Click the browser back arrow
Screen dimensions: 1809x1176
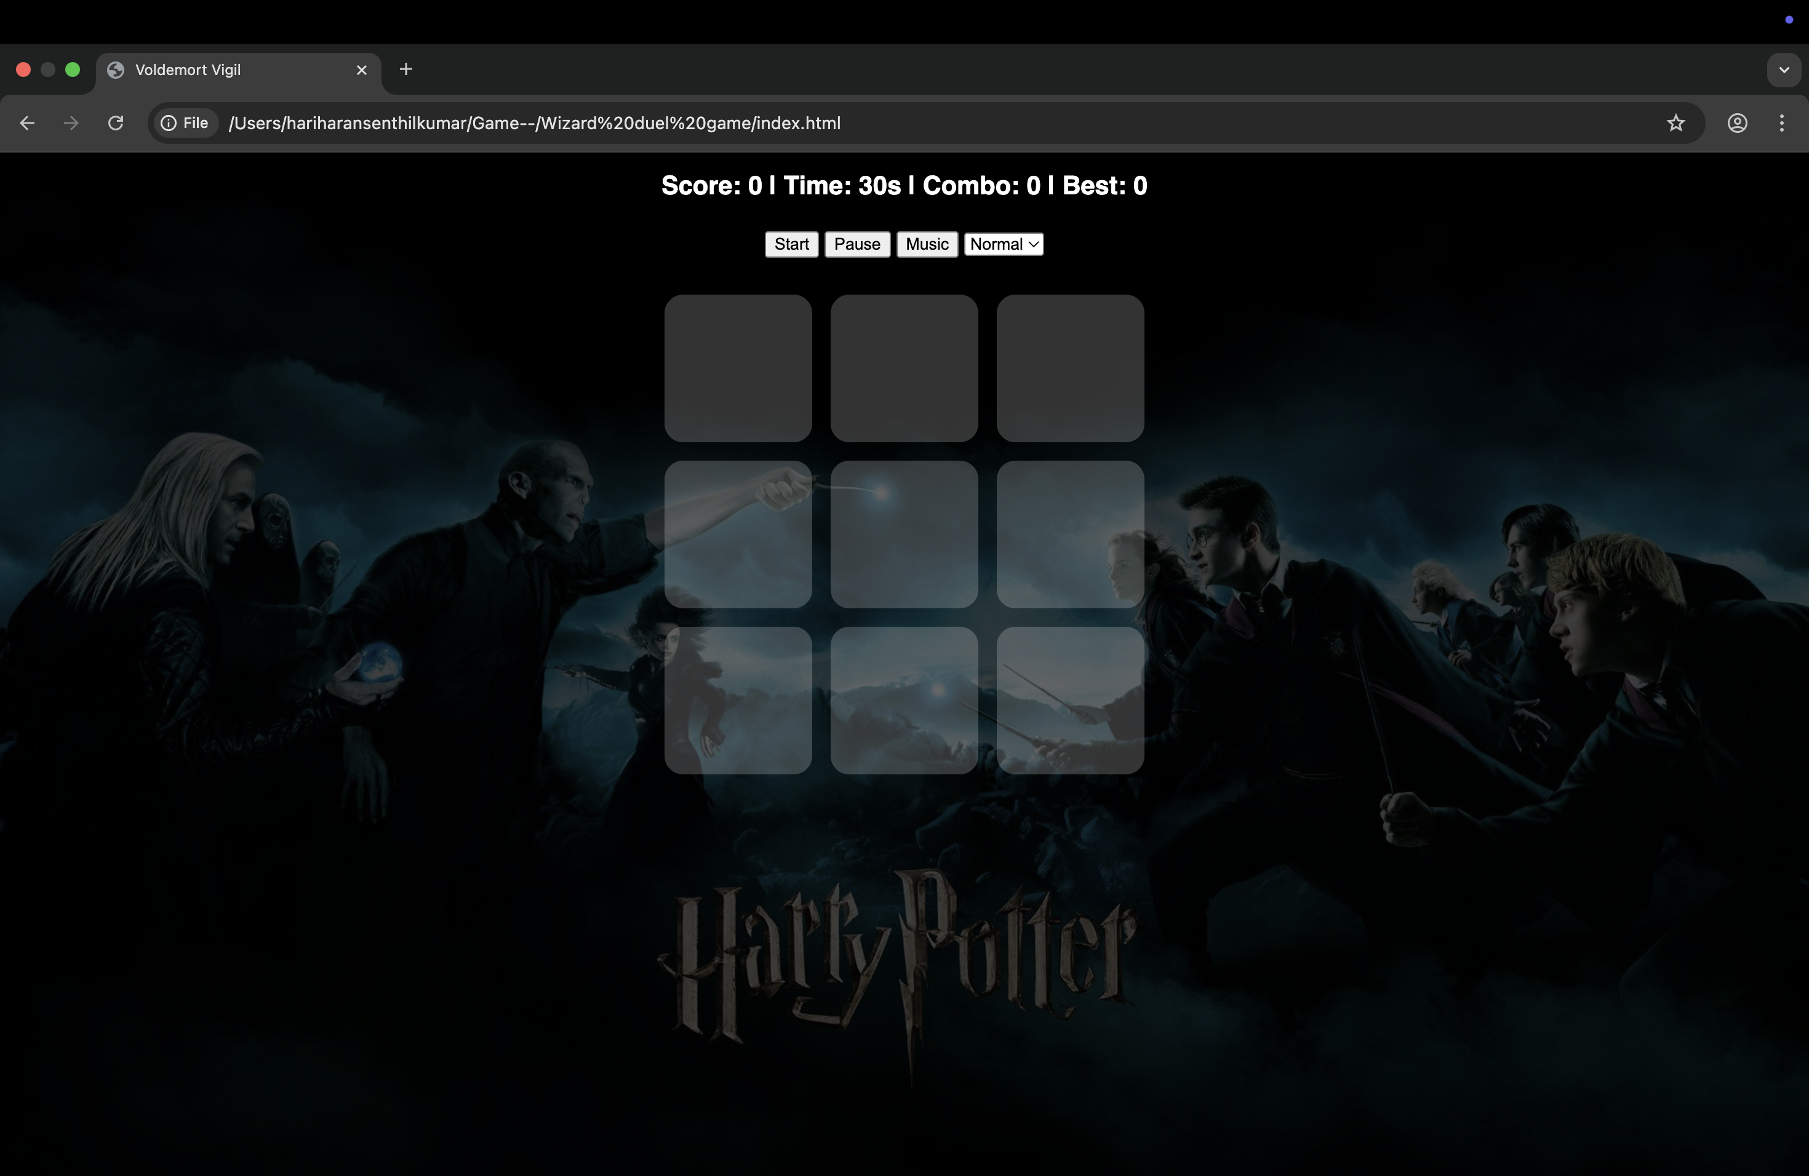point(27,123)
